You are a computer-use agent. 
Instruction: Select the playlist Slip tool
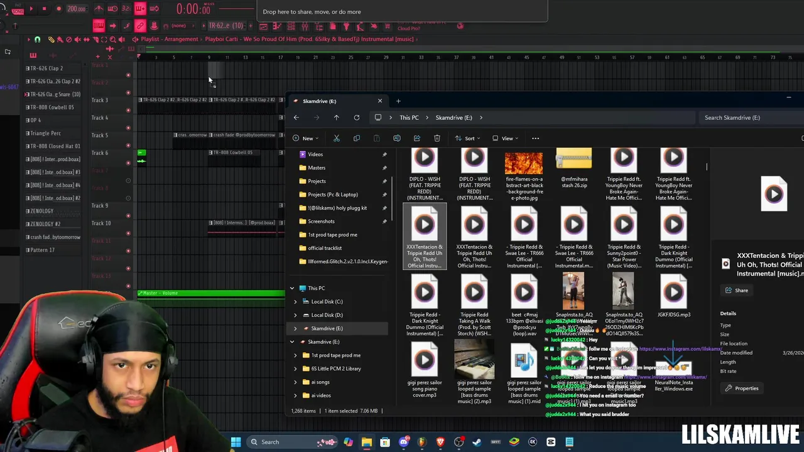click(x=87, y=40)
